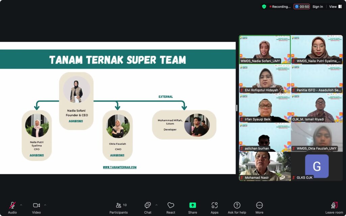
Task: Click the muted mic icon on Mohamad Nasir's tile
Action: (242, 178)
